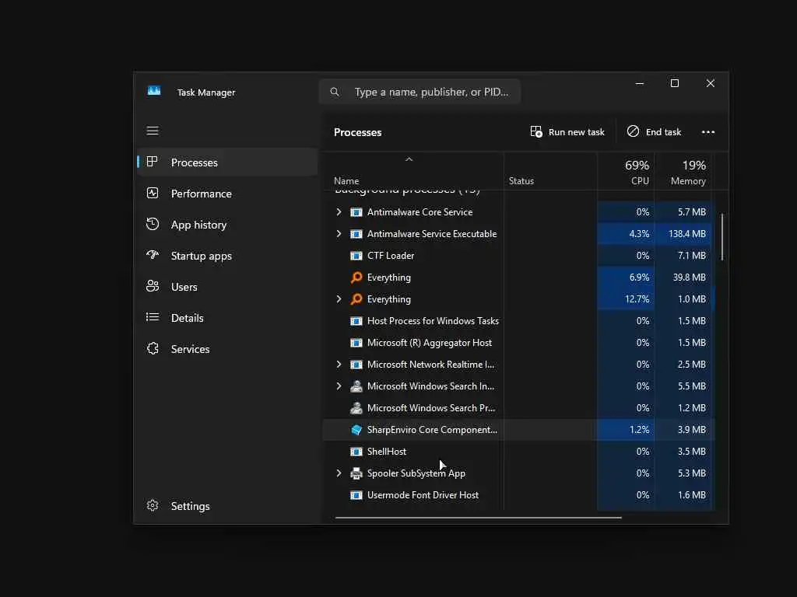Click the Startup apps gauge icon
This screenshot has height=597, width=797.
coord(153,255)
